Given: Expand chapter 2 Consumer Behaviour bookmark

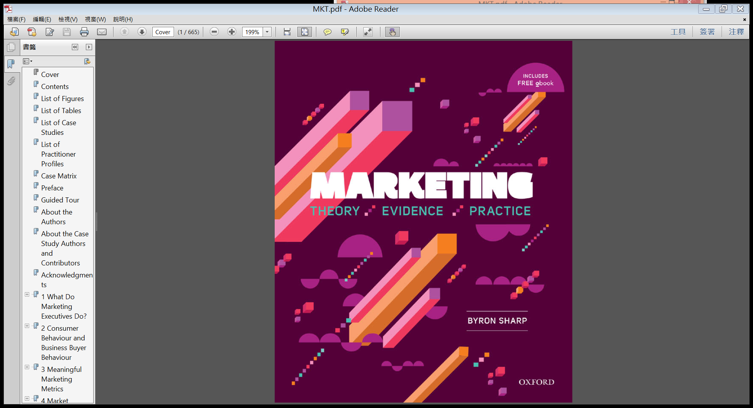Looking at the screenshot, I should pos(27,326).
